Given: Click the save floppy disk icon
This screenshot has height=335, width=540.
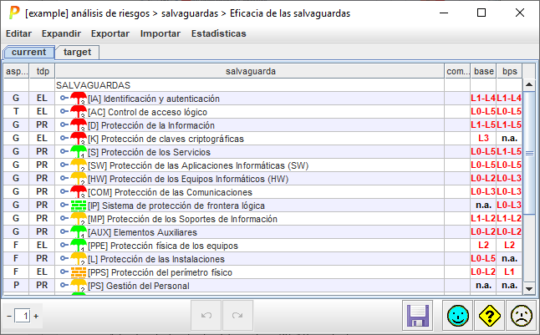Looking at the screenshot, I should (418, 317).
